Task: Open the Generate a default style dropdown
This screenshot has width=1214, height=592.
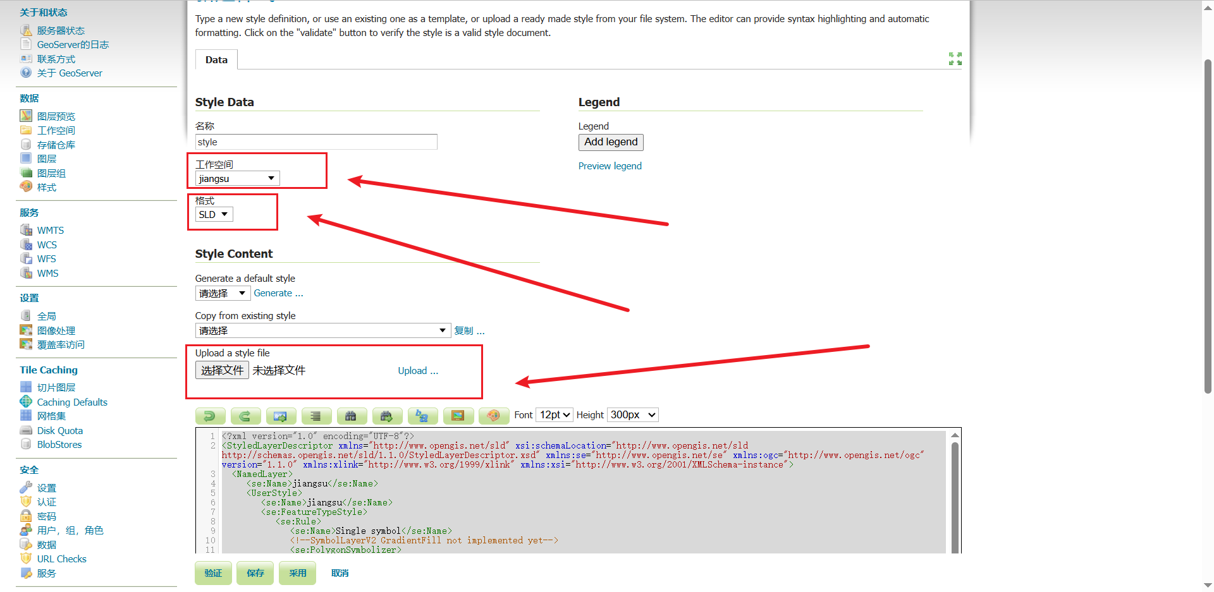Action: coord(223,294)
